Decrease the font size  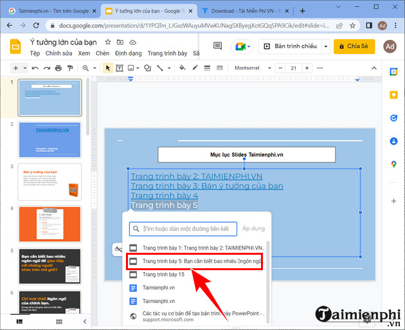pos(280,68)
